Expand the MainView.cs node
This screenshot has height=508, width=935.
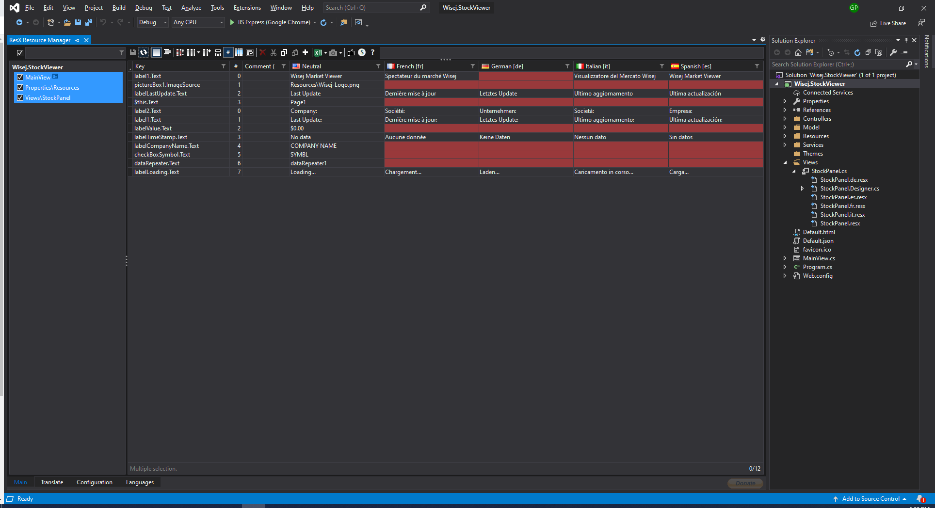coord(785,258)
